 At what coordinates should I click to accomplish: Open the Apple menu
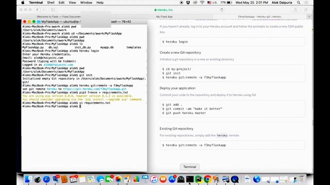coord(23,3)
